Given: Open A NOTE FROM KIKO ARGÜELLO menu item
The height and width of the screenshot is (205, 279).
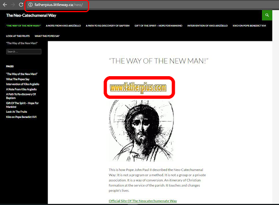Looking at the screenshot, I should [x=63, y=26].
